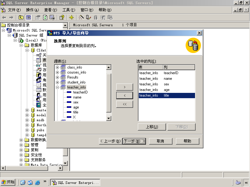Click the Export list toolbar icon

(x=52, y=17)
